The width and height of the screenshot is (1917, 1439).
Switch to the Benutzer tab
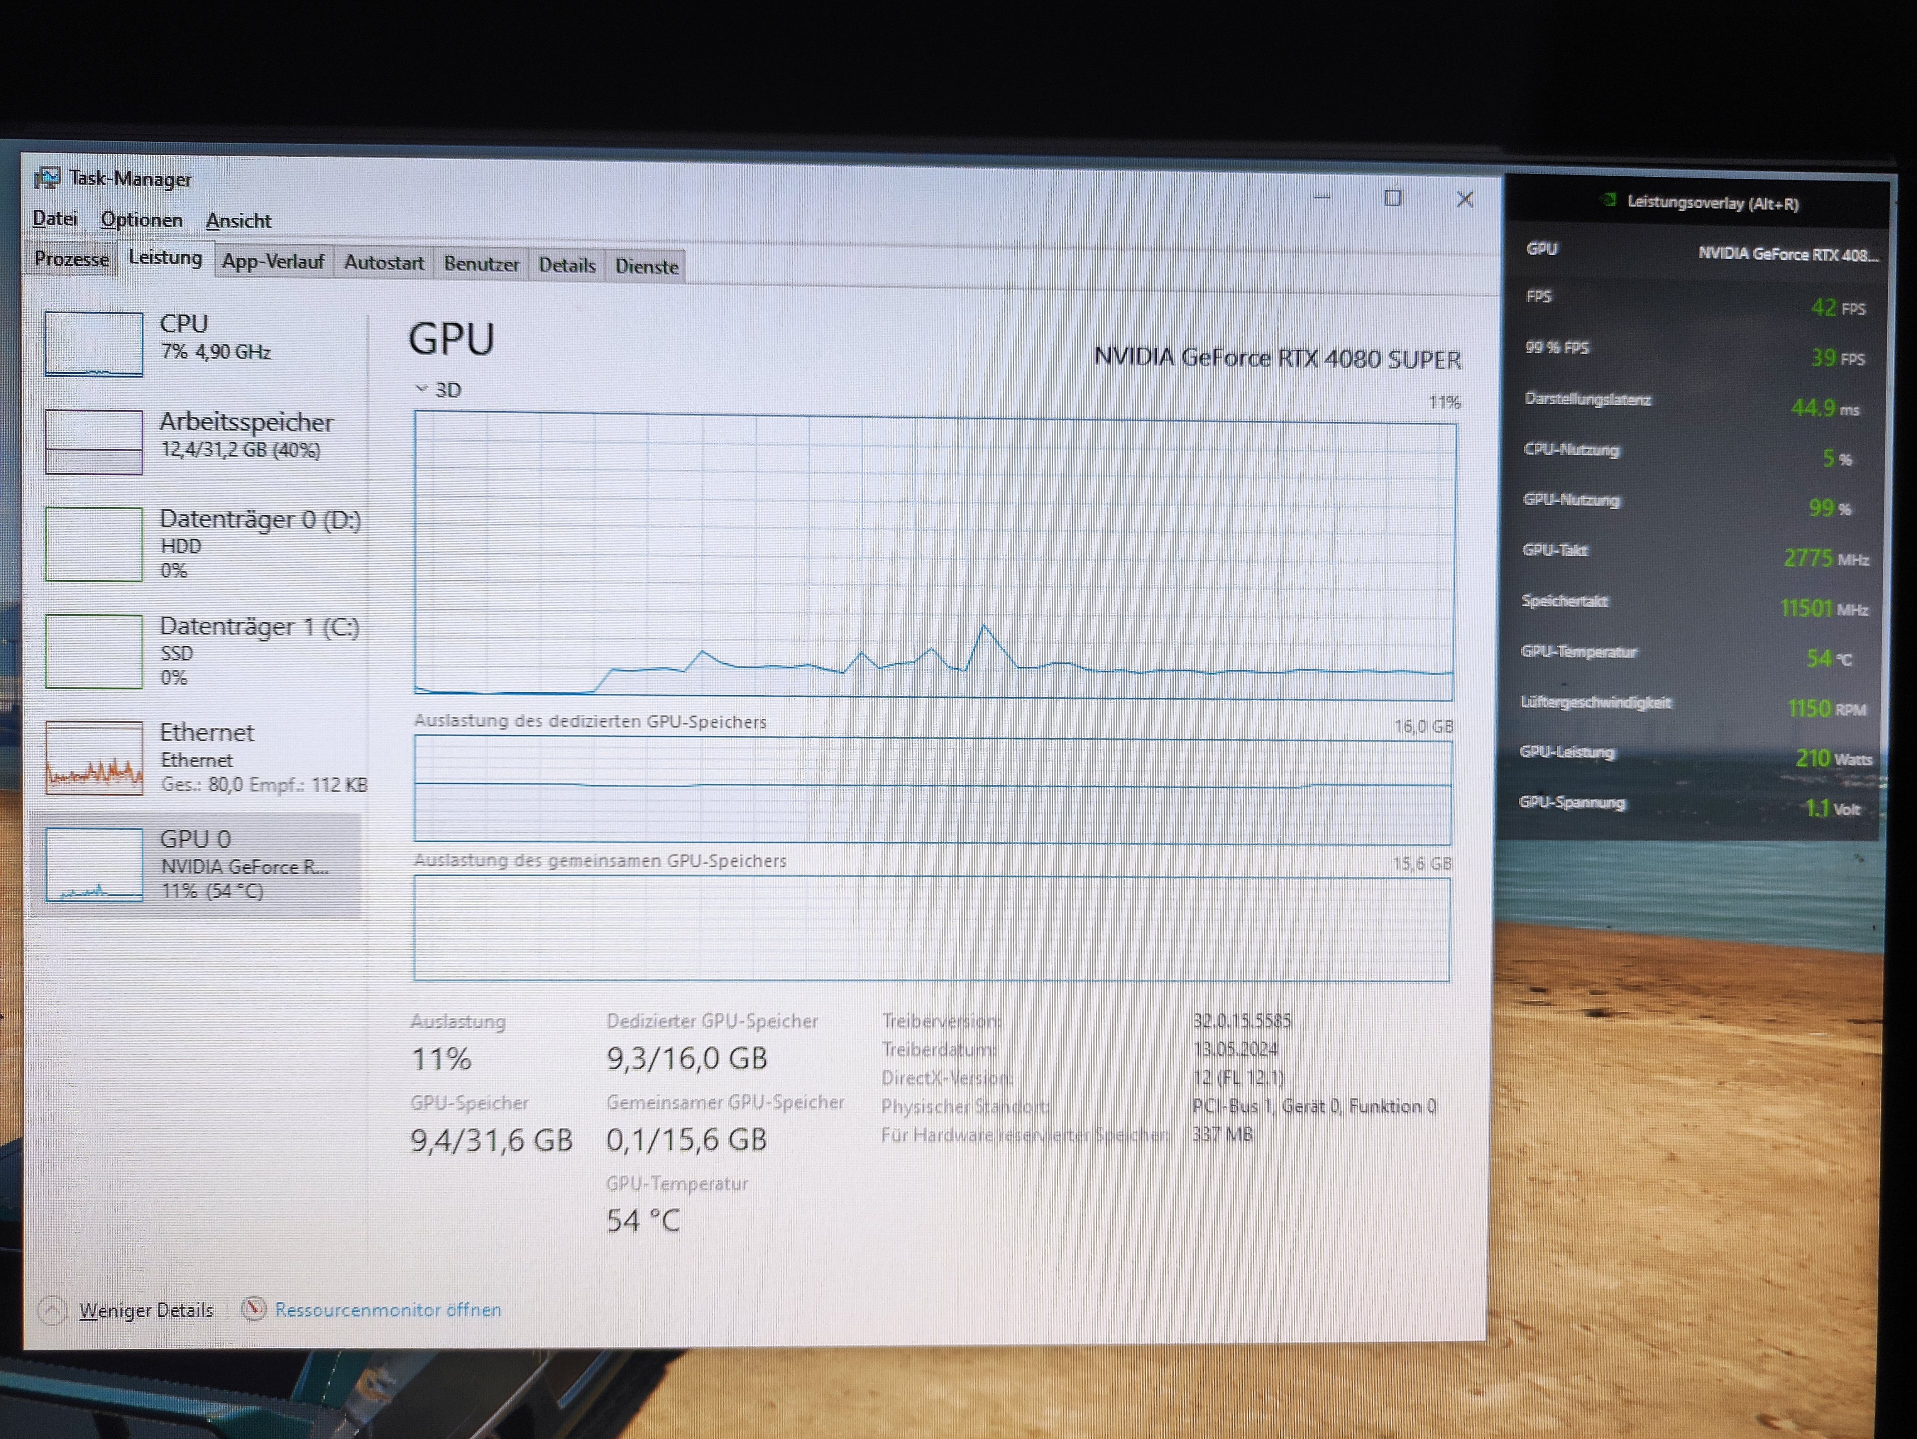click(x=481, y=264)
